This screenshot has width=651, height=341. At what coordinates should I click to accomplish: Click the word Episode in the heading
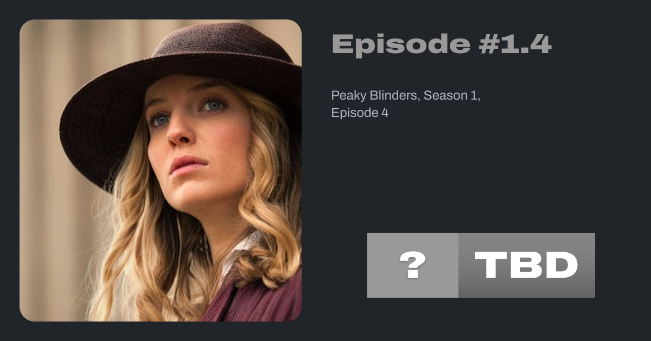(401, 44)
